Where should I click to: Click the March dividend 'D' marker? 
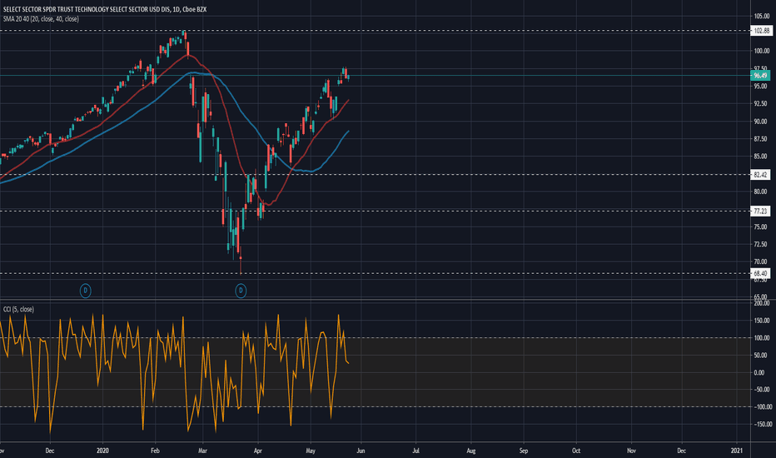click(241, 291)
